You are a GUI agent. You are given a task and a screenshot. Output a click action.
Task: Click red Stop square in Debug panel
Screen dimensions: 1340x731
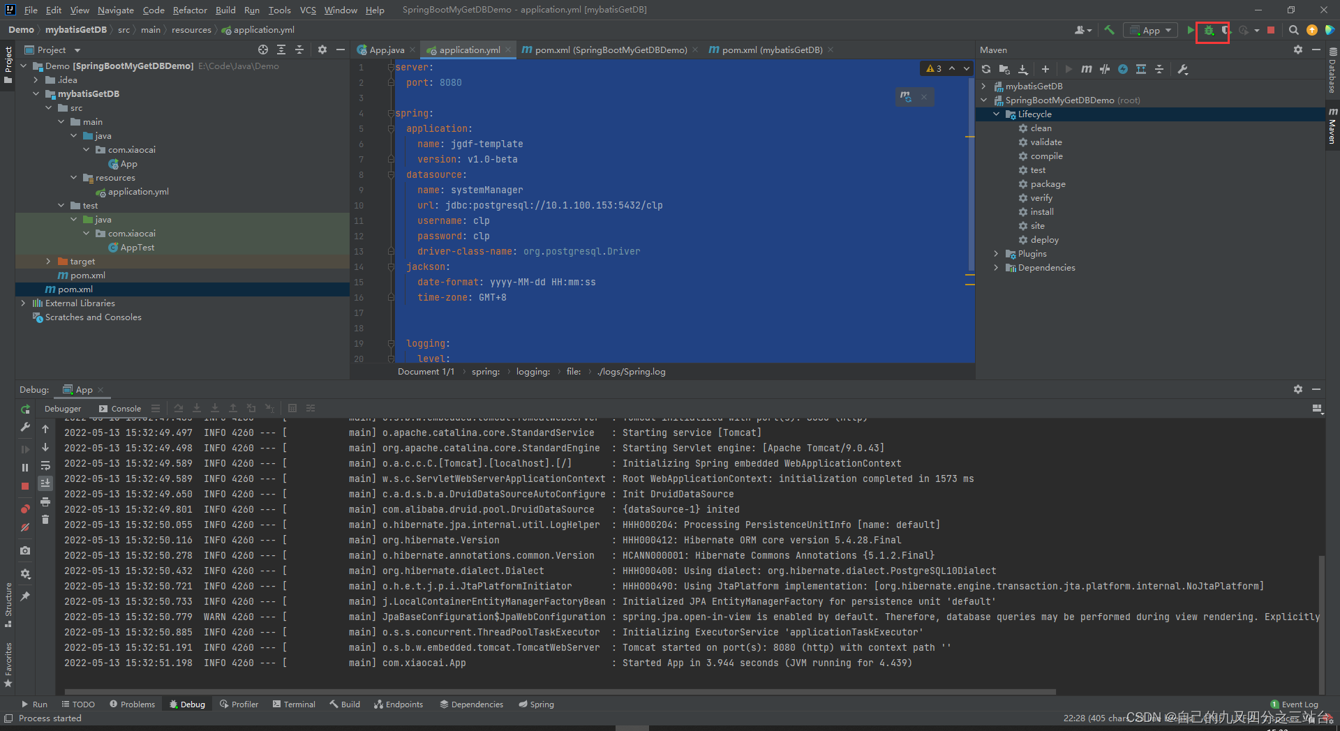(x=25, y=485)
